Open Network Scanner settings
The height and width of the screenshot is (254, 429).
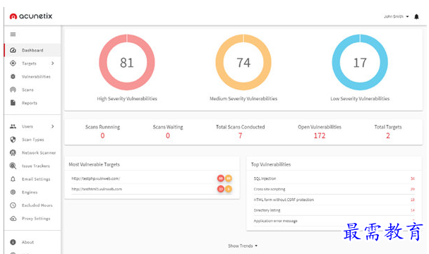click(32, 152)
